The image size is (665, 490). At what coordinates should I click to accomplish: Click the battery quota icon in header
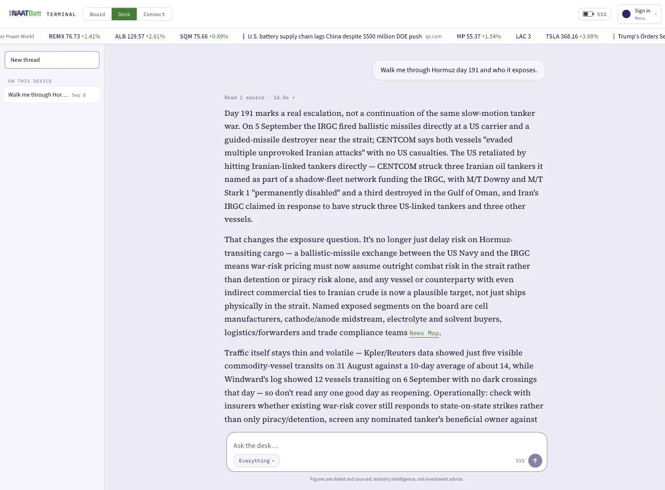click(588, 14)
